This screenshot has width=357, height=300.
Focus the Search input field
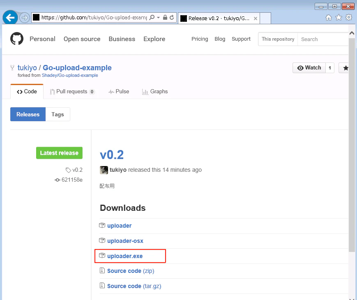323,39
